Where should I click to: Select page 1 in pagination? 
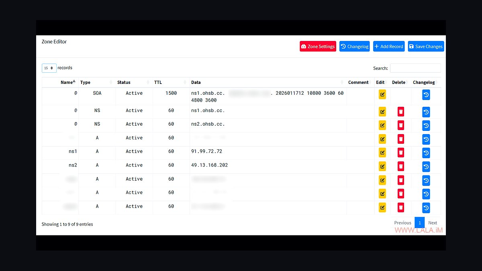pos(419,223)
